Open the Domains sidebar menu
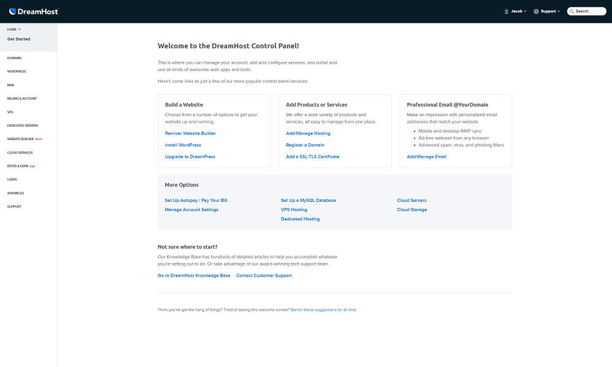This screenshot has height=367, width=612. click(15, 58)
